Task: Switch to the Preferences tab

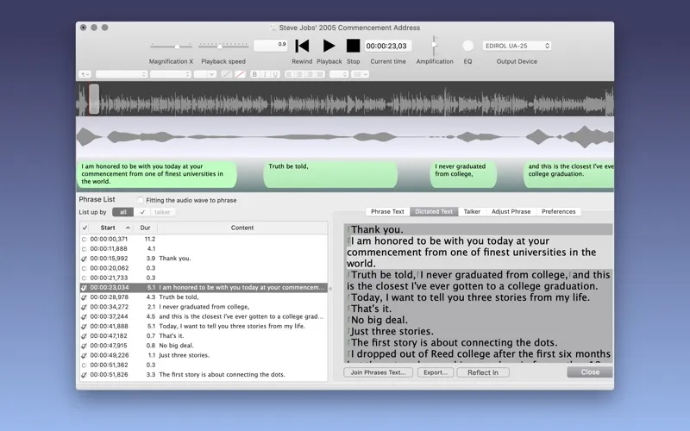Action: 558,211
